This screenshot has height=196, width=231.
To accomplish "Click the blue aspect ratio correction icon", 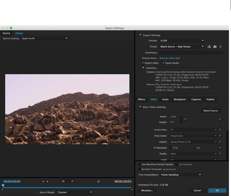I will (99, 181).
